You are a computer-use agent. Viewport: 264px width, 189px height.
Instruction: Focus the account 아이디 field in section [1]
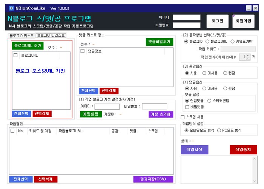[107, 107]
